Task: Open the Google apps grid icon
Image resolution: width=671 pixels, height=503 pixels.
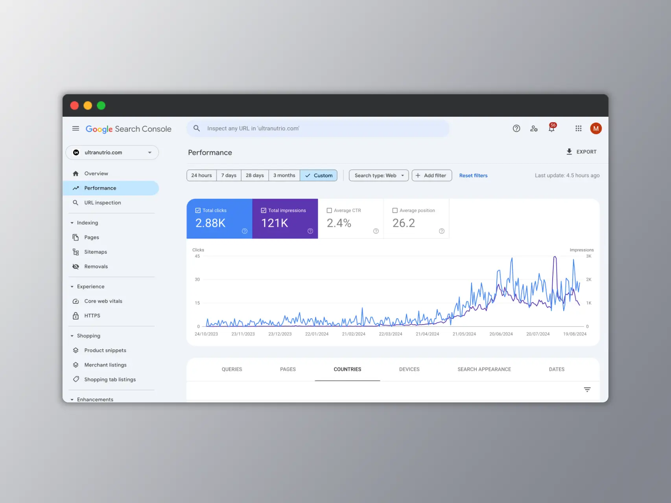Action: pos(578,129)
